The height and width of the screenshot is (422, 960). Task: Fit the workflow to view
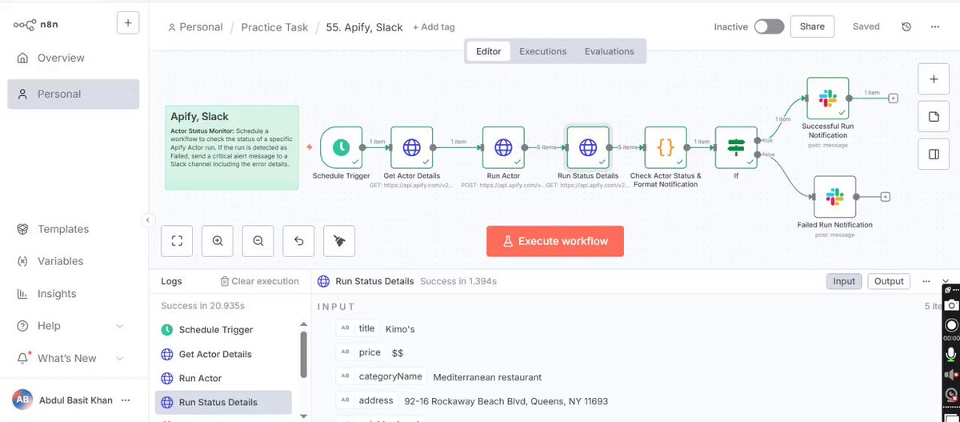click(x=177, y=240)
